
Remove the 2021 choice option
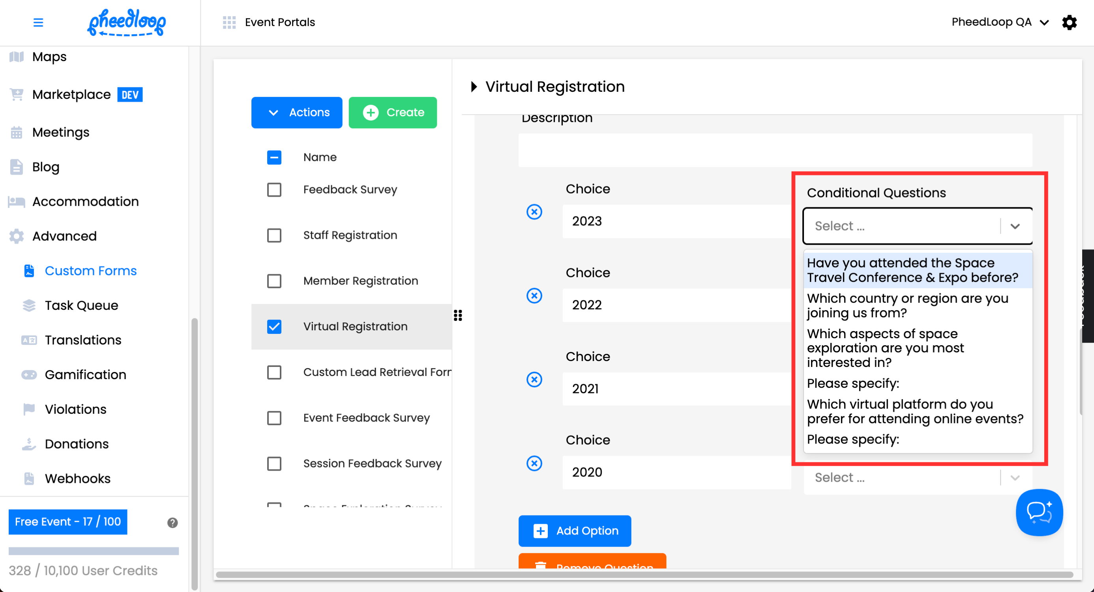[534, 379]
